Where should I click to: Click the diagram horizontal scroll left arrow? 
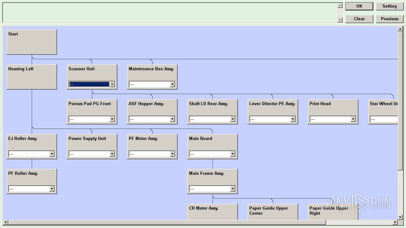tap(5, 222)
